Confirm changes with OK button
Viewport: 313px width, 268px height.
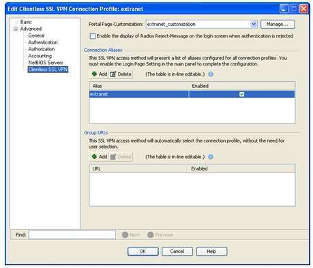(143, 251)
